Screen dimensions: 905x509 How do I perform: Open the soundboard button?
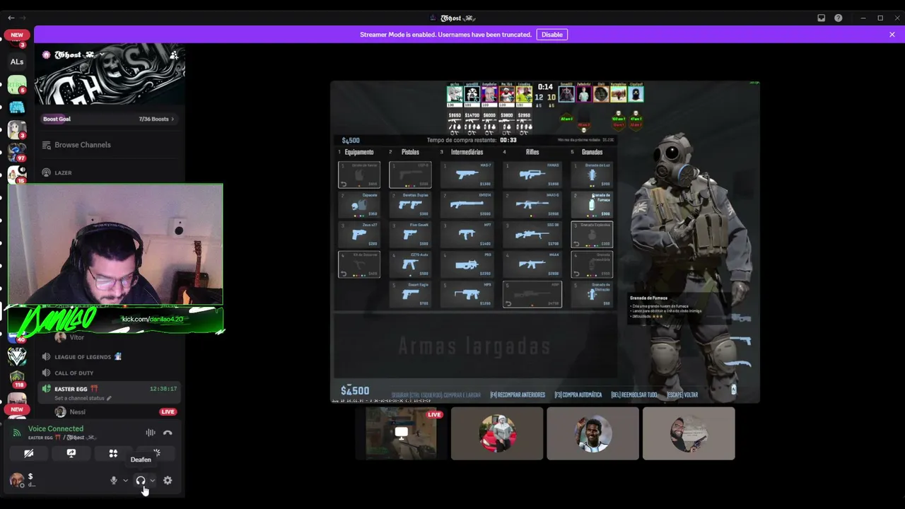156,453
